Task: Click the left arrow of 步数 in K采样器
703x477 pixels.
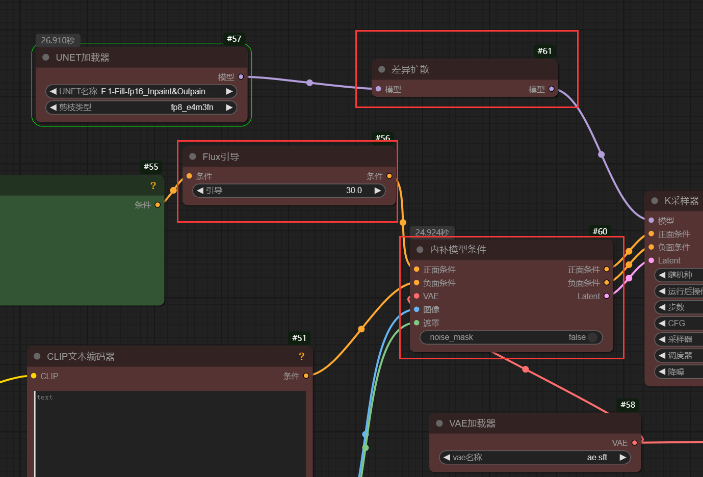Action: (662, 307)
